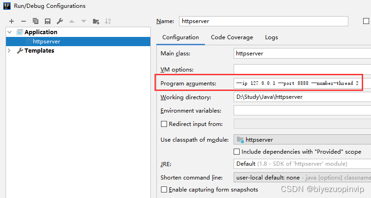Open the JRE dropdown

[302, 164]
